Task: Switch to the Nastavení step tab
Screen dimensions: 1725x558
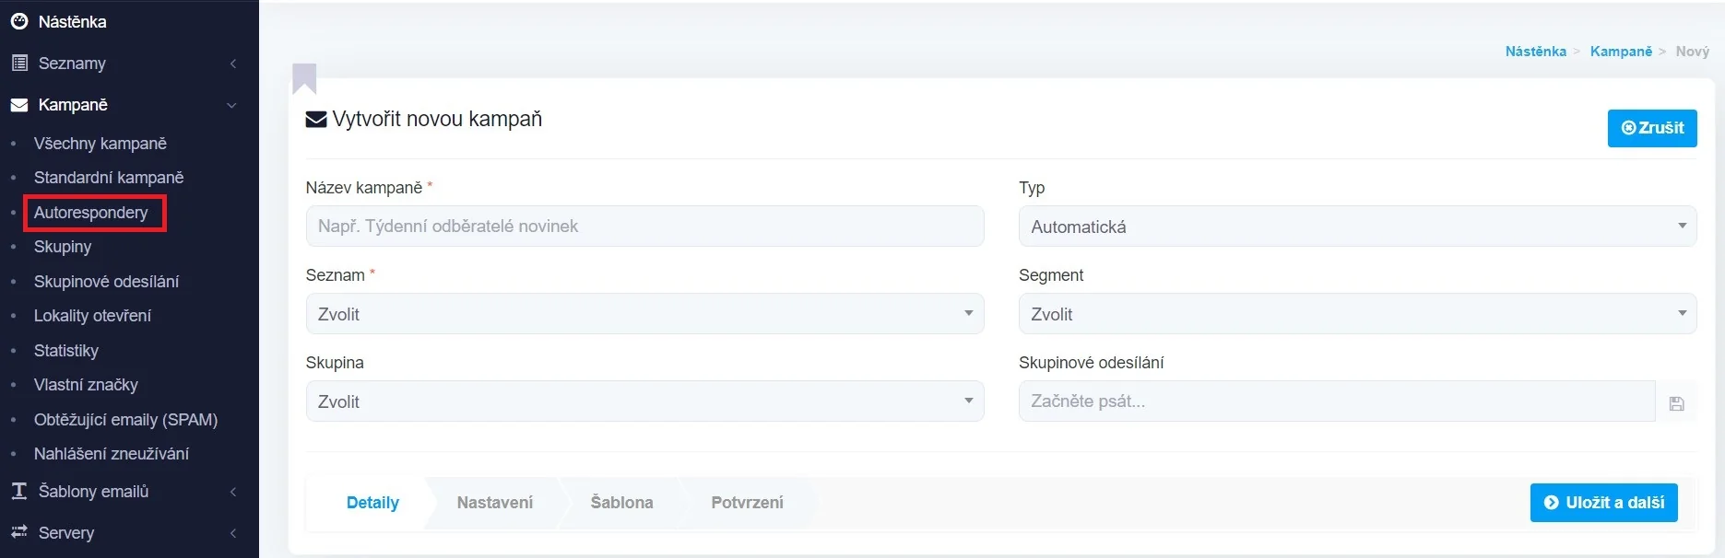Action: point(494,503)
